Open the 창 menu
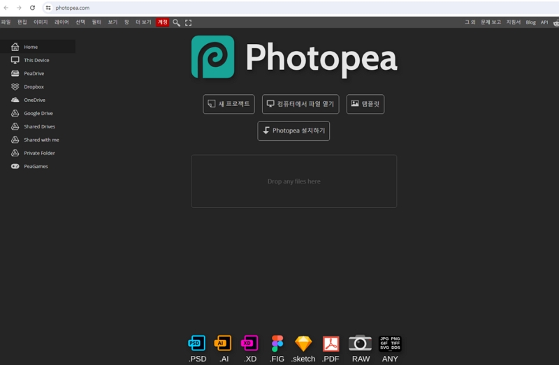Image resolution: width=559 pixels, height=365 pixels. tap(126, 22)
